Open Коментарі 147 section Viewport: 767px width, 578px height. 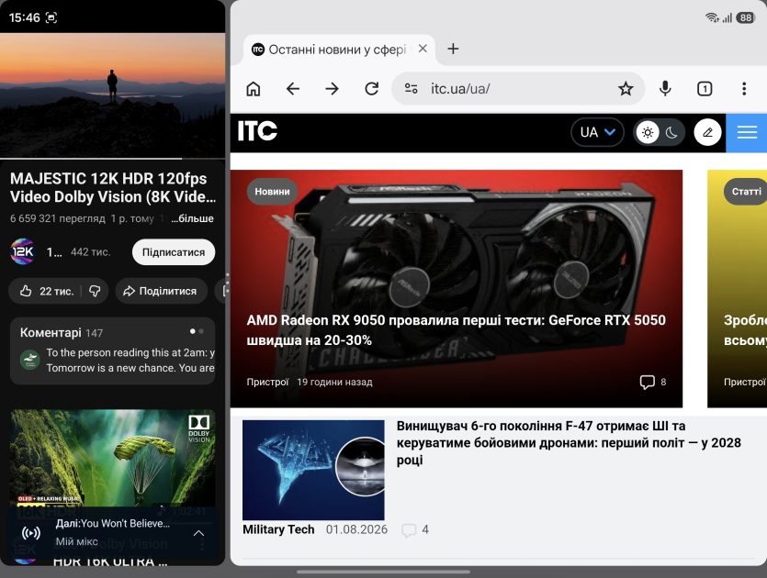(x=112, y=350)
